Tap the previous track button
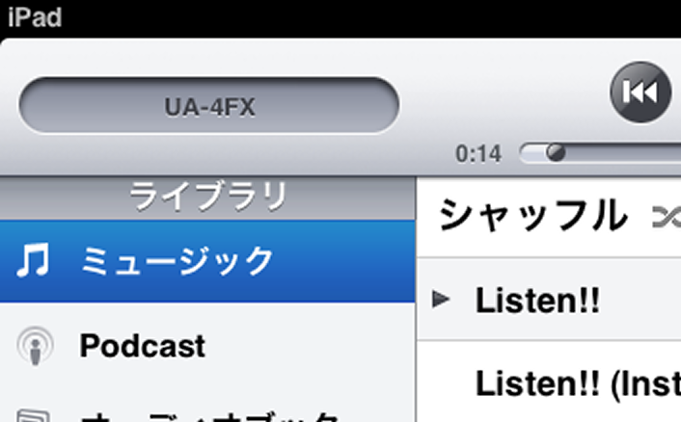Viewport: 681px width, 422px height. click(x=640, y=92)
